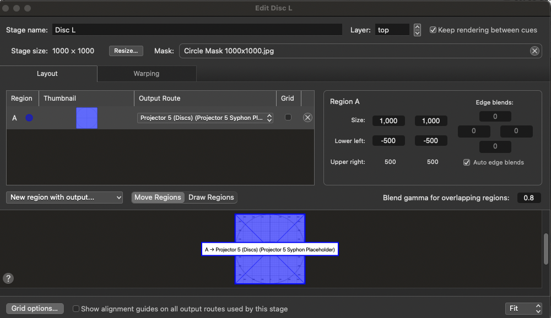Click the Layer stepper arrows

pyautogui.click(x=417, y=30)
